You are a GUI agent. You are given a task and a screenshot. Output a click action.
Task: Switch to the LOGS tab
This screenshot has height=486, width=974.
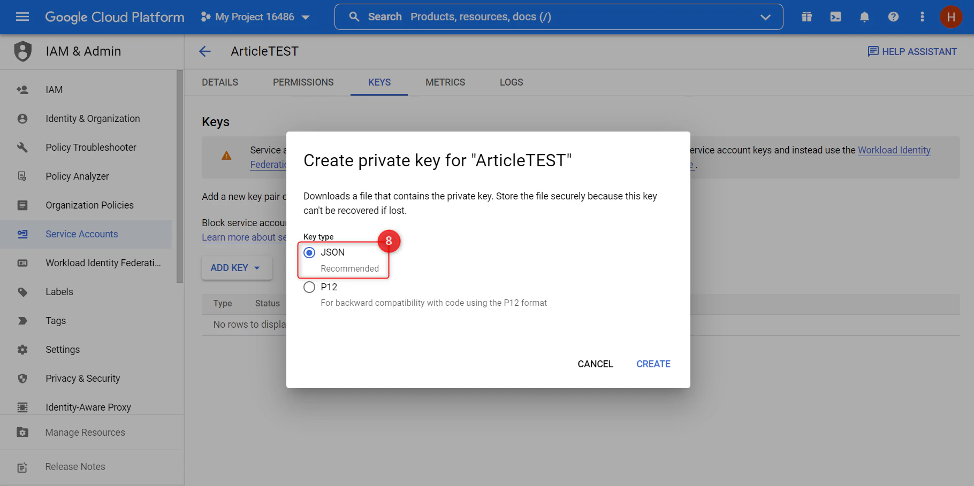click(x=512, y=82)
